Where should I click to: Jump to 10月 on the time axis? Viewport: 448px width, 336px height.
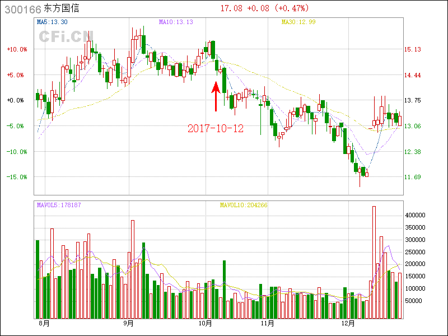(207, 323)
